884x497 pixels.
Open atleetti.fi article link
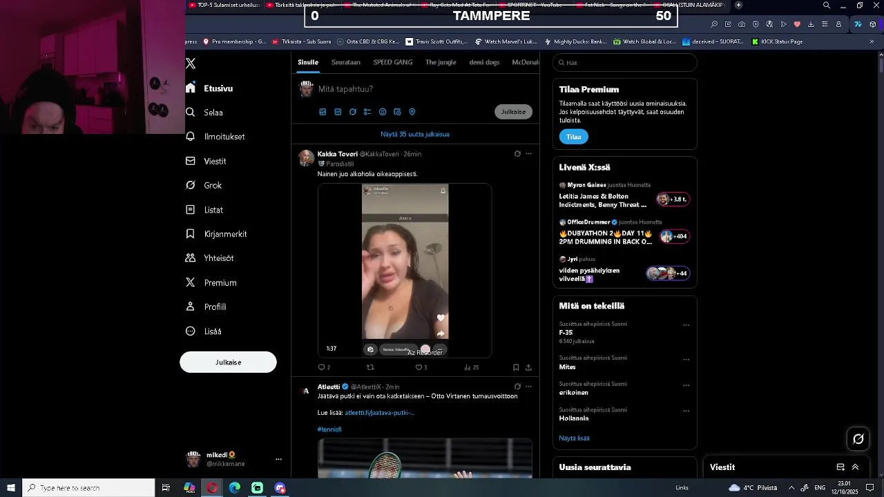click(379, 413)
